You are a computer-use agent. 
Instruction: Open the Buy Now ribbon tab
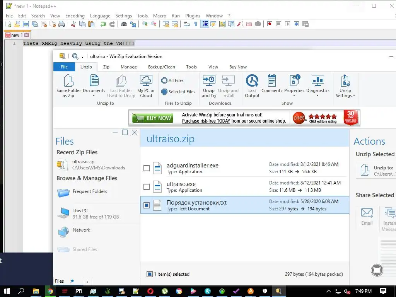(x=238, y=67)
